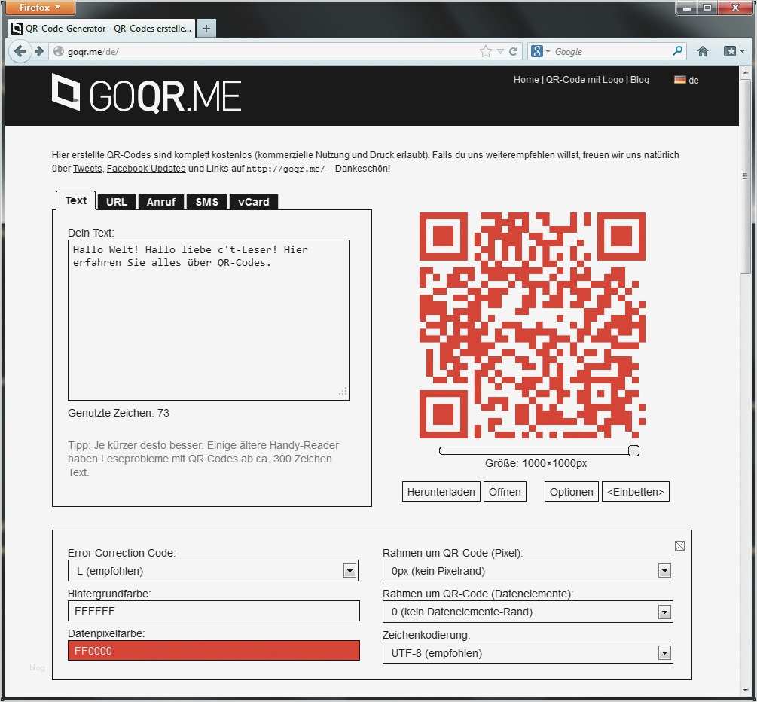Click the textarea resize grip corner
757x702 pixels.
click(343, 392)
